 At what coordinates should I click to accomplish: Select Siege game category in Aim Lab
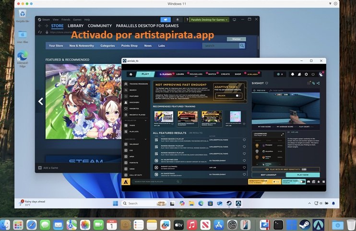pyautogui.click(x=130, y=169)
